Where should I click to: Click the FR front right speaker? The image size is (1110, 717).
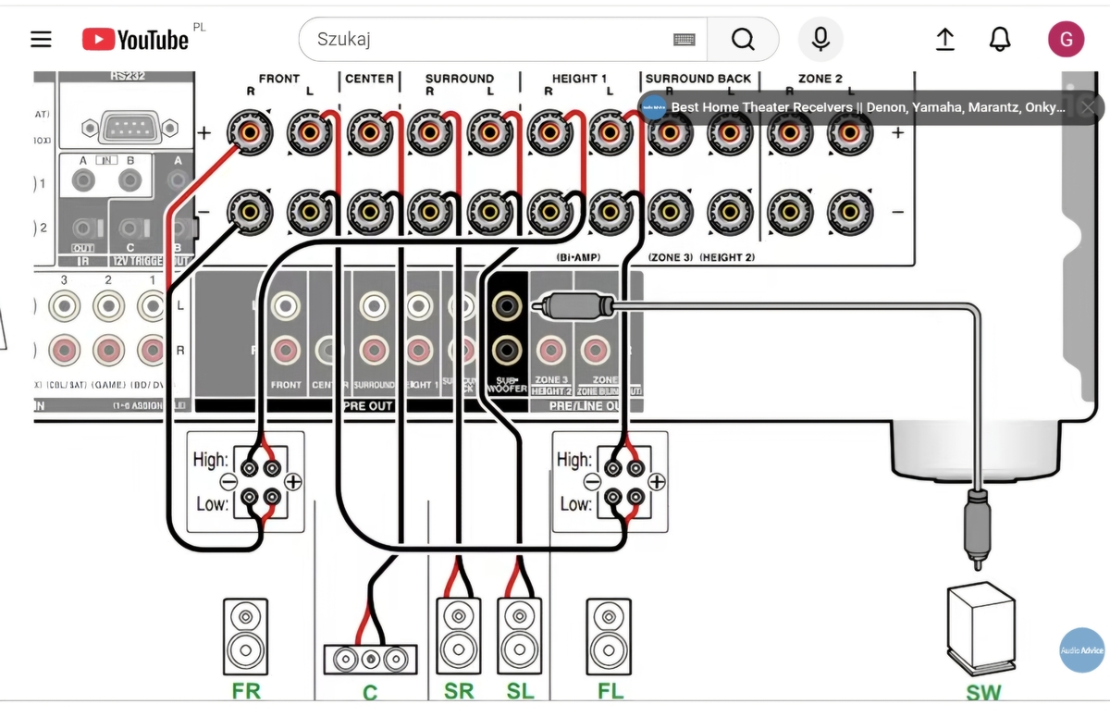pyautogui.click(x=245, y=636)
